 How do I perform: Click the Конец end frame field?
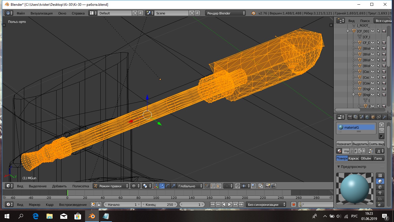[x=159, y=204]
